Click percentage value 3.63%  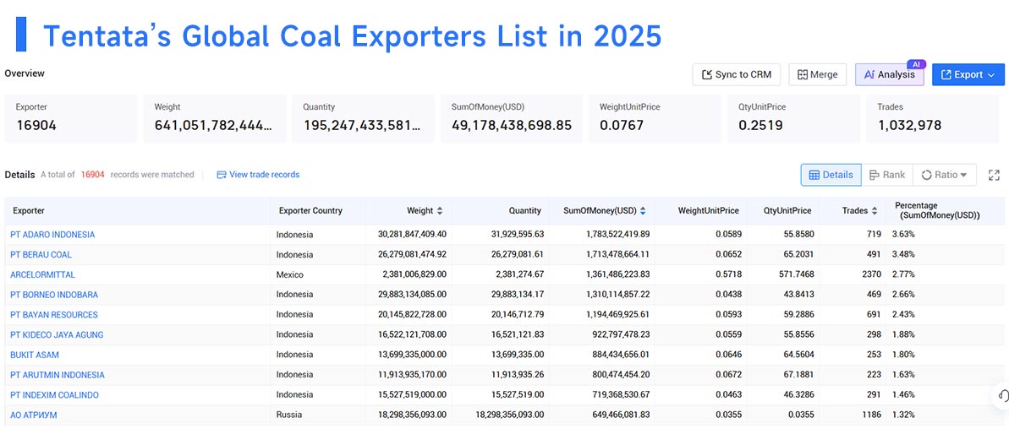[x=903, y=235]
